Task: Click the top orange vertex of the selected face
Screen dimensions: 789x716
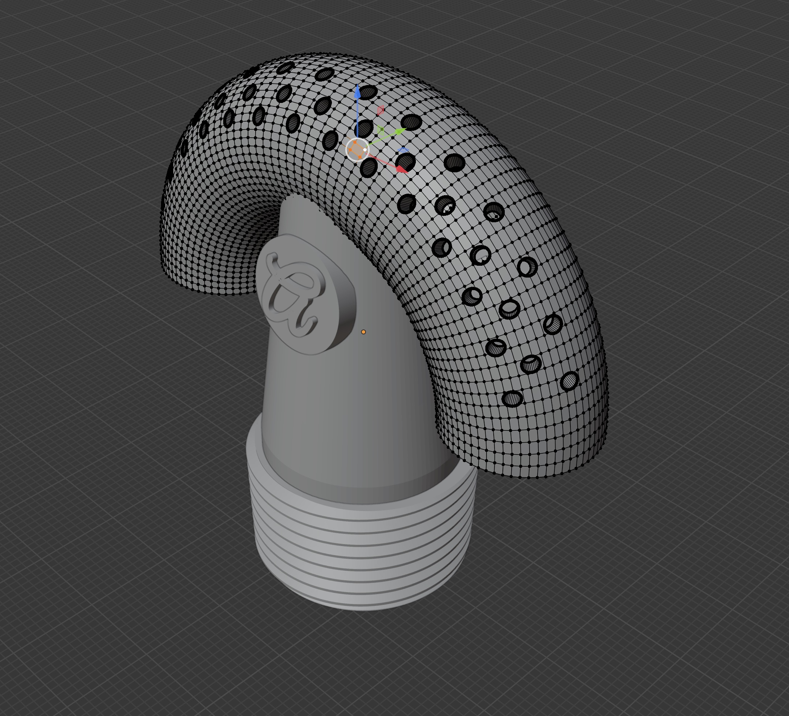Action: point(355,143)
